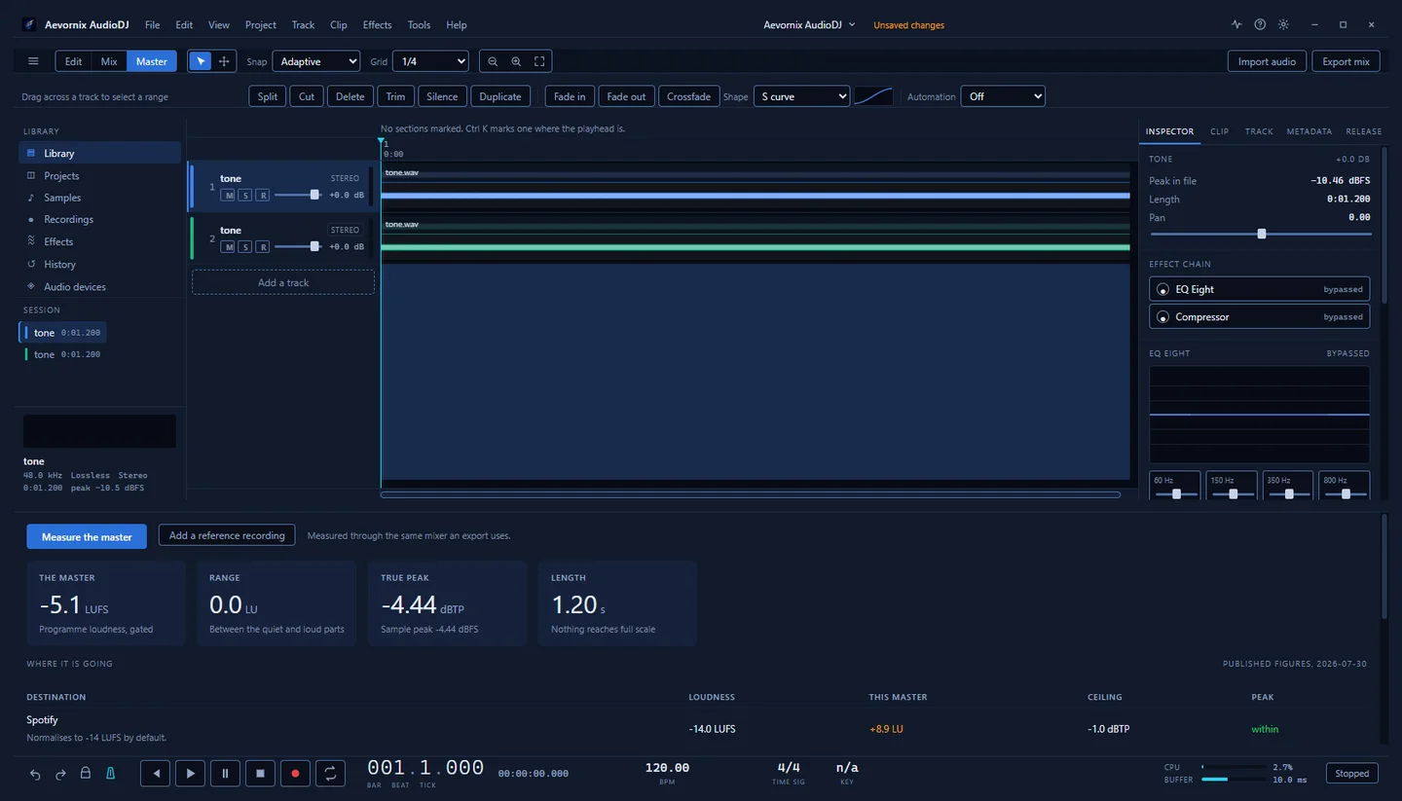
Task: Open the Aevornix AudioDJ project title dropdown
Action: pos(809,24)
